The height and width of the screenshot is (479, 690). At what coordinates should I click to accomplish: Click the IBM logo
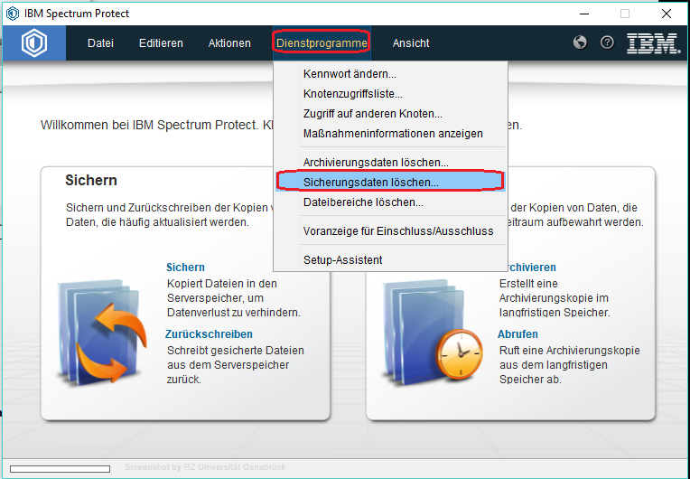653,43
